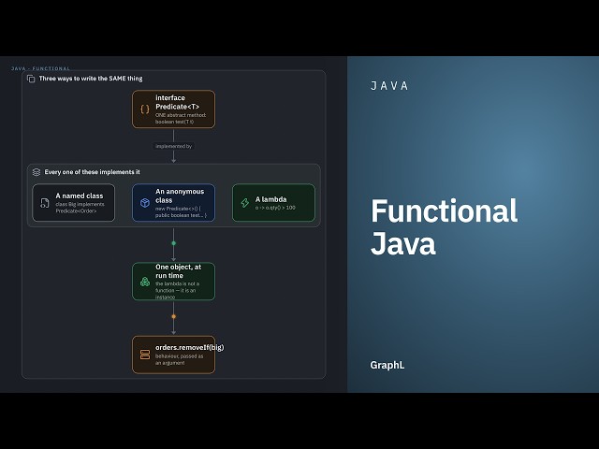Click the 'A lambda' title
Screen dimensions: 599x449
click(270, 199)
